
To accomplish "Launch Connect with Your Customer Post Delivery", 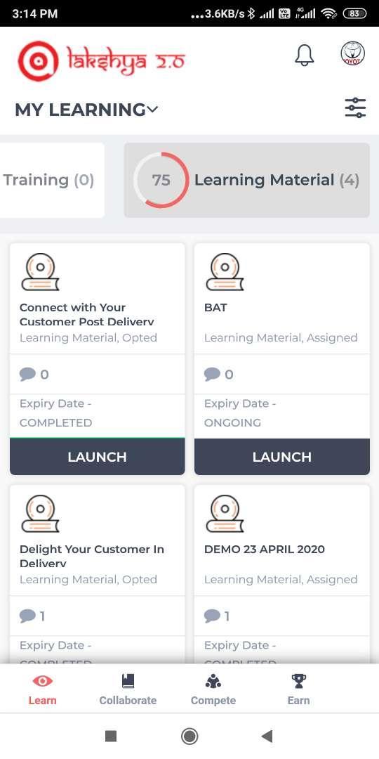I will 97,457.
